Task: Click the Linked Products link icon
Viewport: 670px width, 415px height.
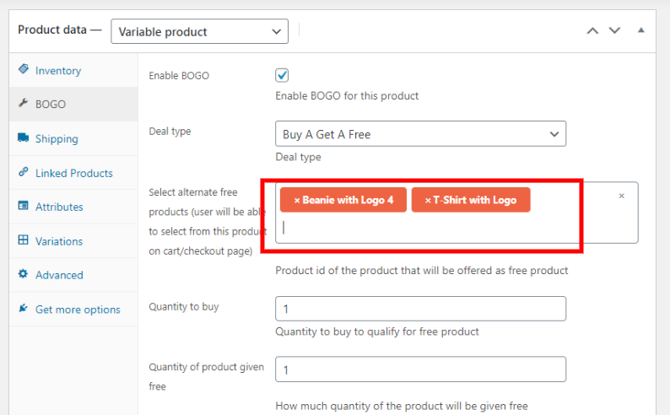Action: pyautogui.click(x=23, y=173)
